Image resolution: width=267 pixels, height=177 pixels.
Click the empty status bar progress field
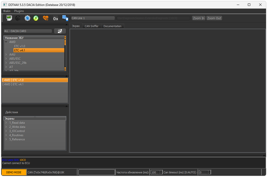pyautogui.click(x=96, y=172)
